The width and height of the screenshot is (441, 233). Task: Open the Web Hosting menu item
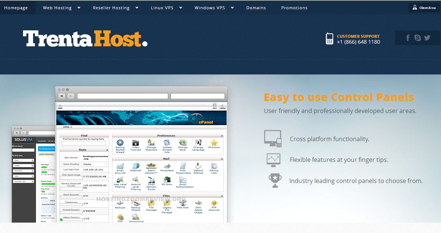57,8
